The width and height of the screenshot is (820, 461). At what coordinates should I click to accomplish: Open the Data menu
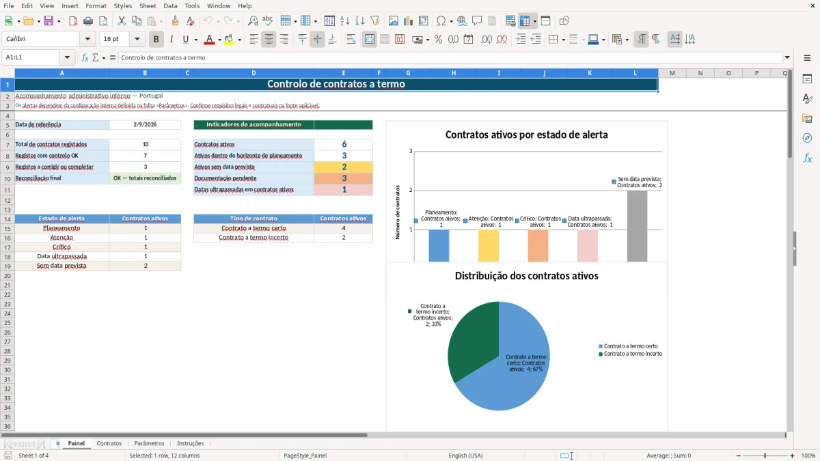[170, 5]
